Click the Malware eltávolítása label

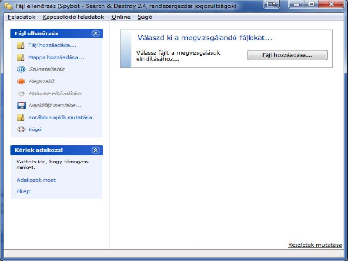pos(55,94)
